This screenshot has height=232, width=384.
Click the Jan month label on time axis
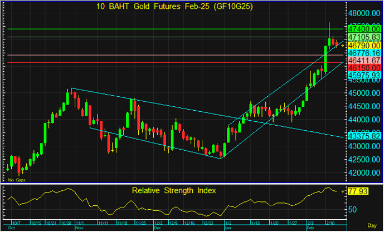[227, 228]
